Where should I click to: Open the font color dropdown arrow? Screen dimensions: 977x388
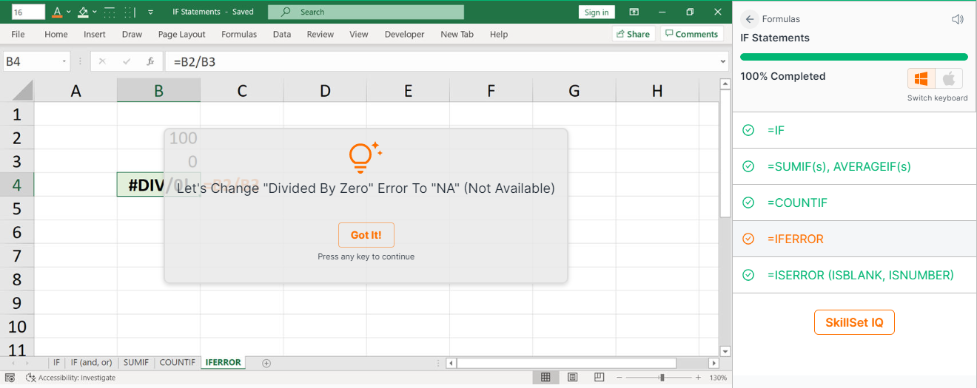pyautogui.click(x=69, y=13)
